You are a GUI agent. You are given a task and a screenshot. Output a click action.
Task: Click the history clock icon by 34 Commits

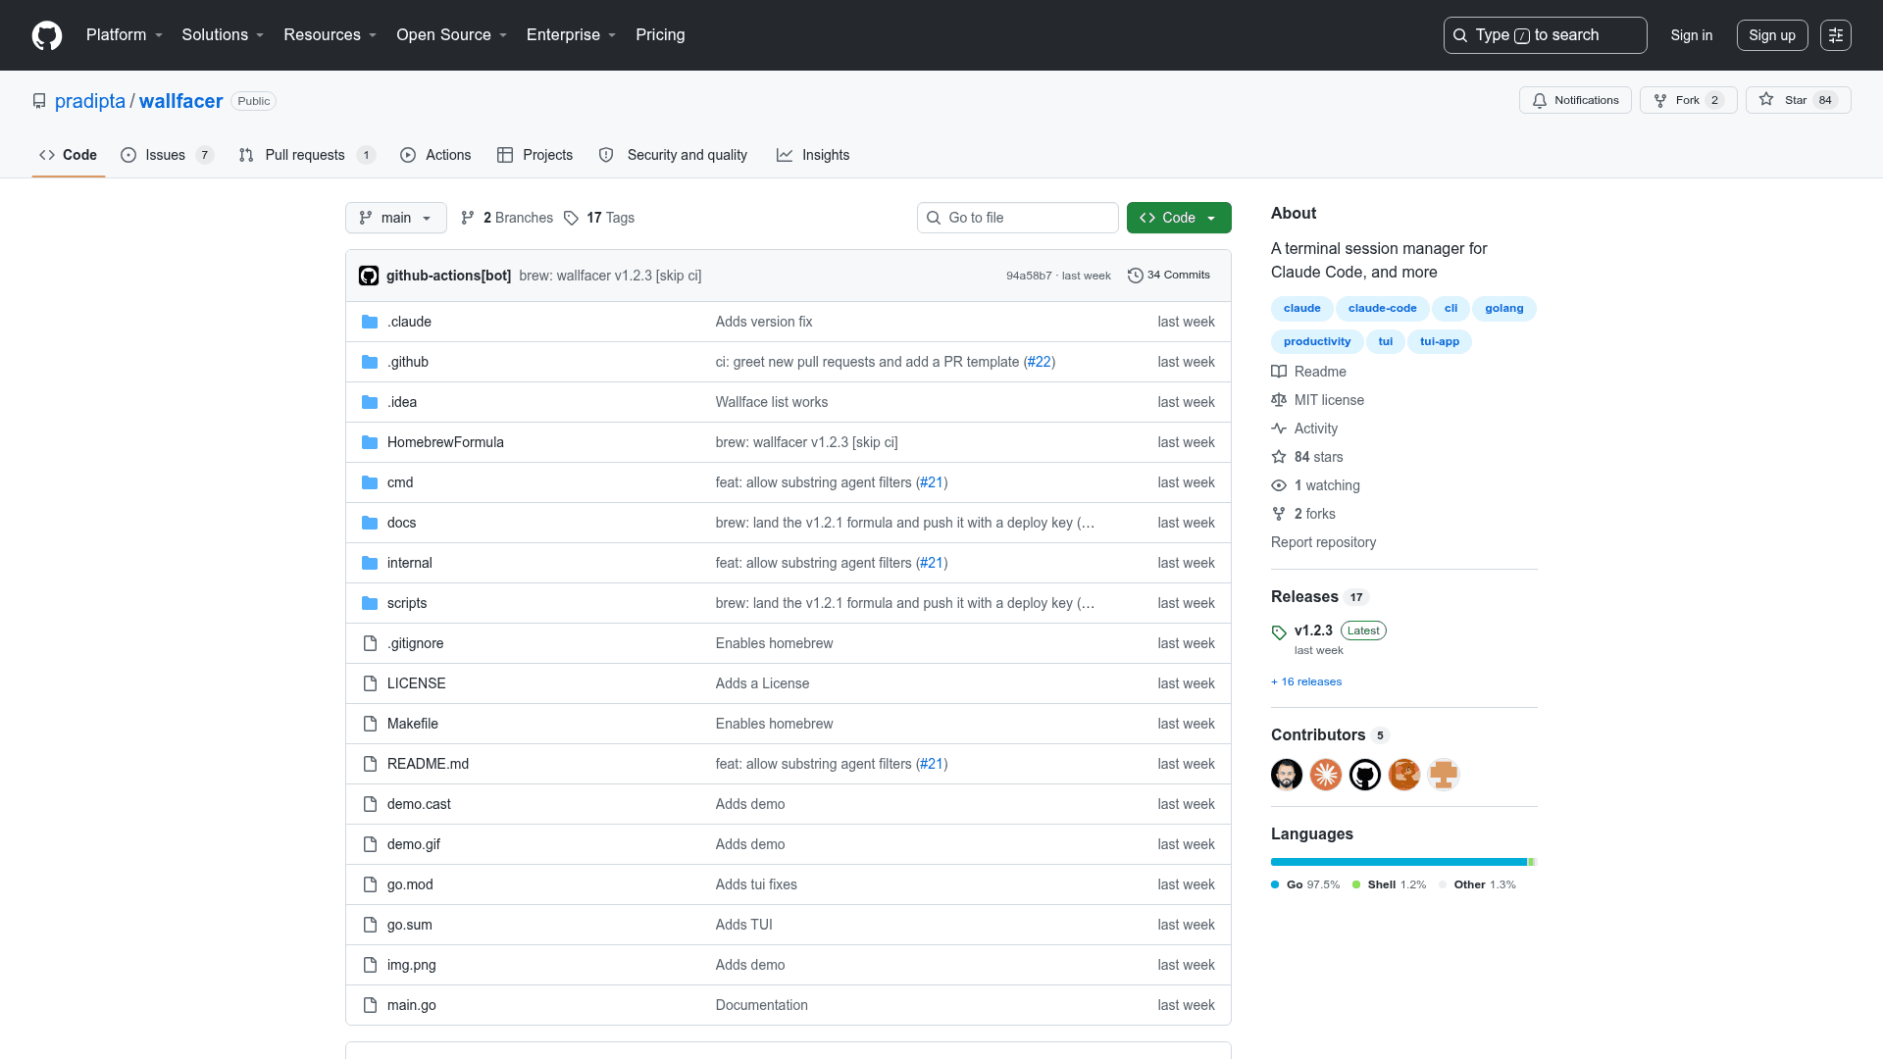(x=1136, y=276)
